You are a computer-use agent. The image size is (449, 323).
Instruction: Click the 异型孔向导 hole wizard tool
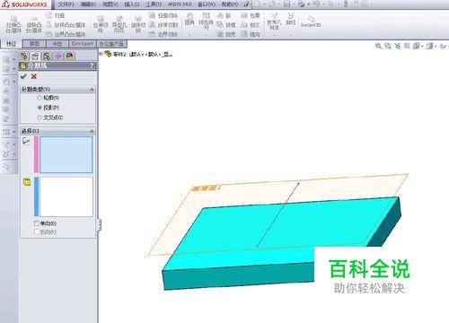[x=119, y=24]
